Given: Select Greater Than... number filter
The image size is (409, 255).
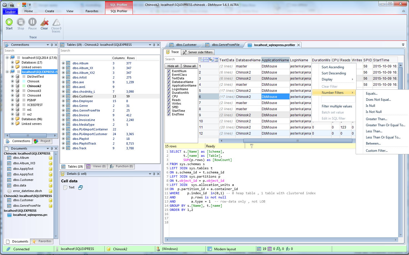Looking at the screenshot, I should click(x=376, y=119).
